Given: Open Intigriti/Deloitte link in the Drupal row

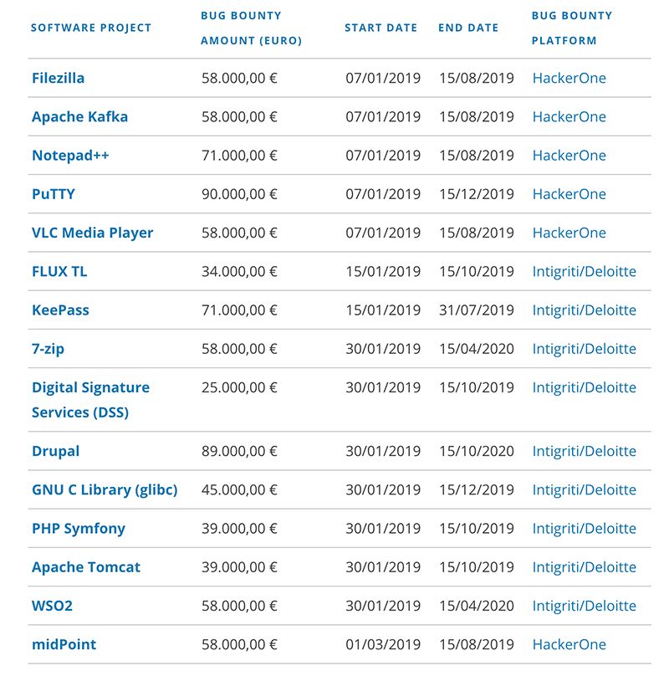Looking at the screenshot, I should coord(584,451).
